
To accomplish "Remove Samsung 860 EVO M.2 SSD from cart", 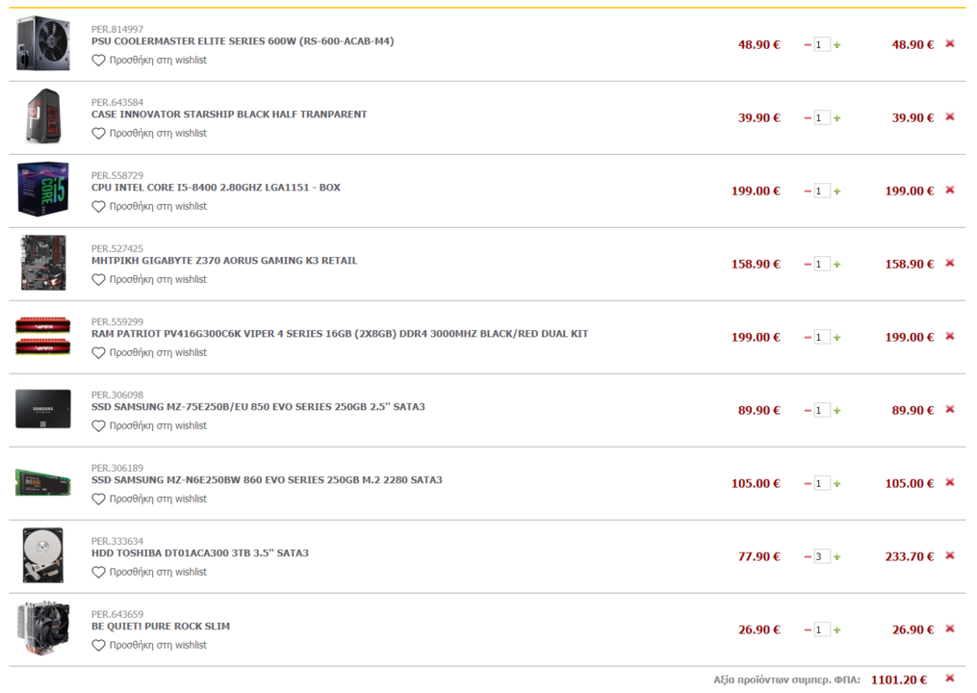I will tap(950, 482).
